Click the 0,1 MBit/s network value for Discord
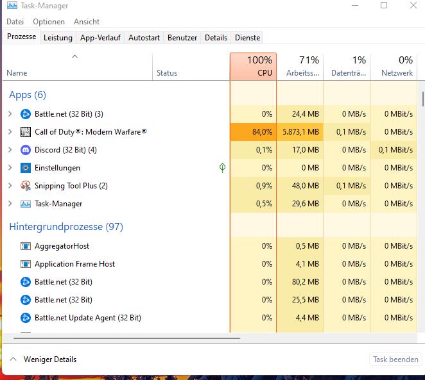This screenshot has width=425, height=380. click(x=395, y=150)
